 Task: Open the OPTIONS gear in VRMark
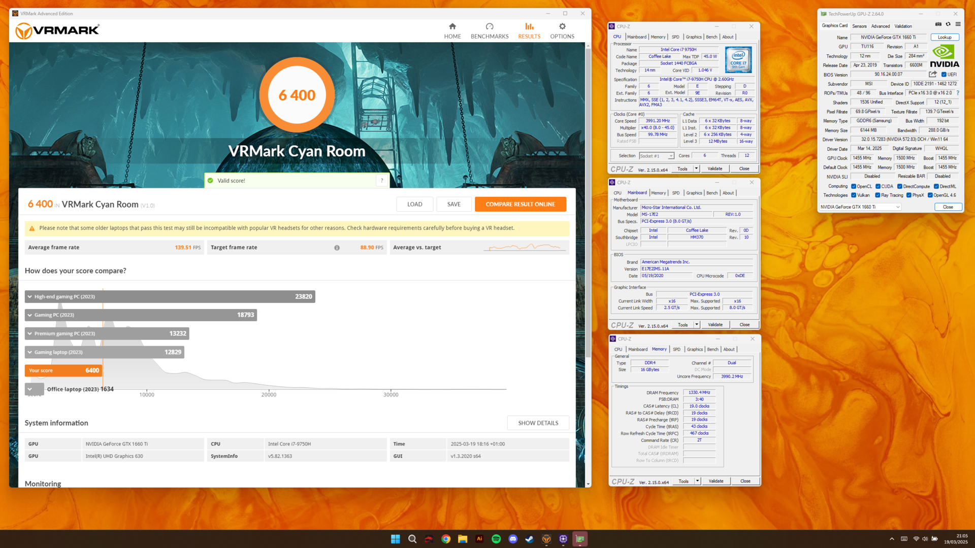click(x=562, y=30)
